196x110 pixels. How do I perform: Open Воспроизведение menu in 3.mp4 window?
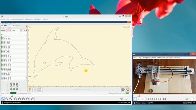click(17, 20)
